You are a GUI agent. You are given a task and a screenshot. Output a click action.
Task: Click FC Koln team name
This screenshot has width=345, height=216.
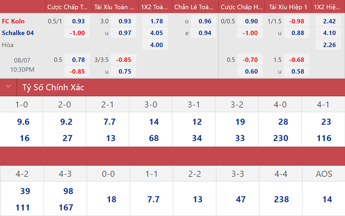[13, 21]
